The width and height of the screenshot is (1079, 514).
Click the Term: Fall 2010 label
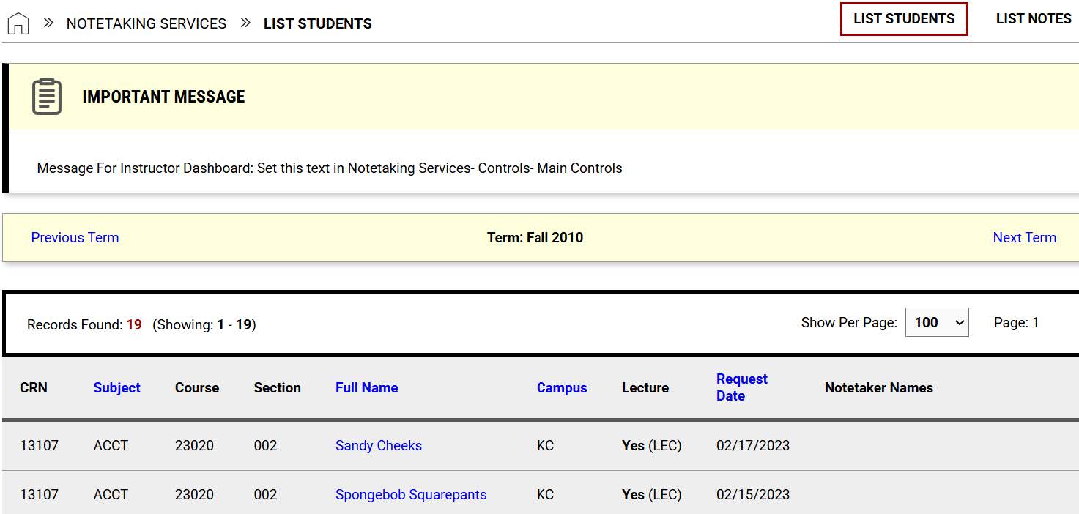click(535, 237)
